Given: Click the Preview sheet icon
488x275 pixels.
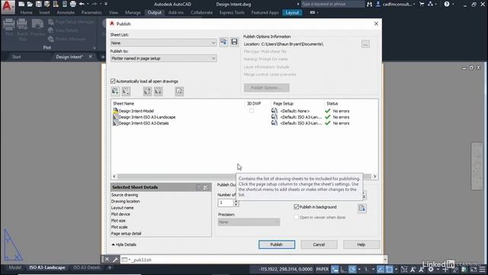Looking at the screenshot, I should (179, 92).
